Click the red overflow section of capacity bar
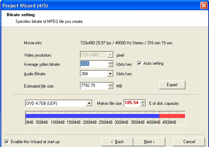The width and height of the screenshot is (209, 147). tap(172, 116)
